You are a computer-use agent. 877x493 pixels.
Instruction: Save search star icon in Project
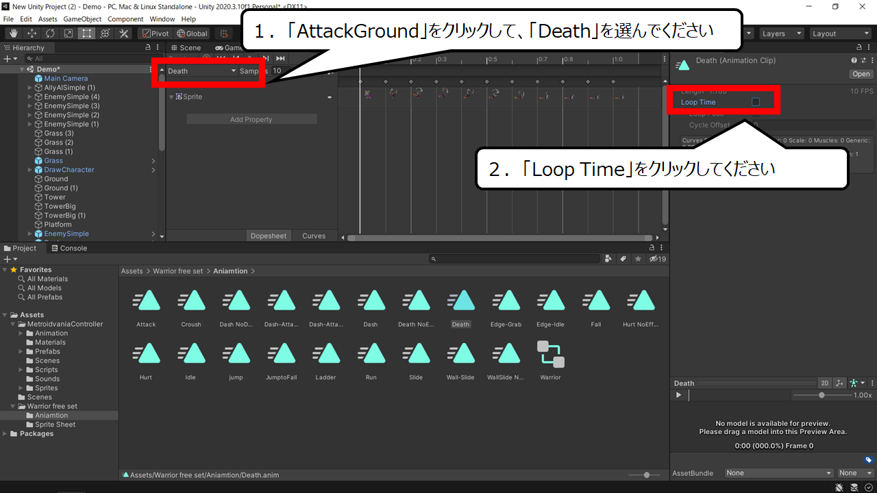639,259
